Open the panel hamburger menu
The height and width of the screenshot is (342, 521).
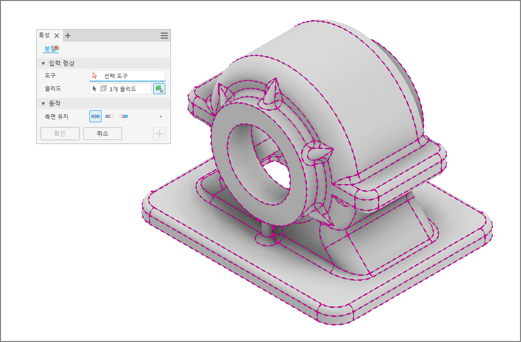(x=164, y=36)
